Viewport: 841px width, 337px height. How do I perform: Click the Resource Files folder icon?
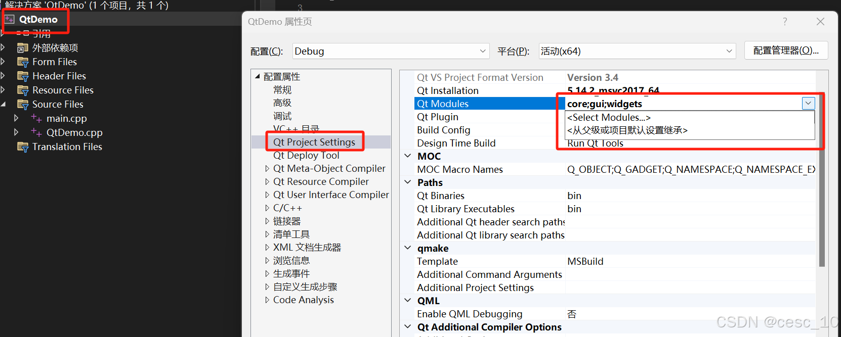point(23,90)
